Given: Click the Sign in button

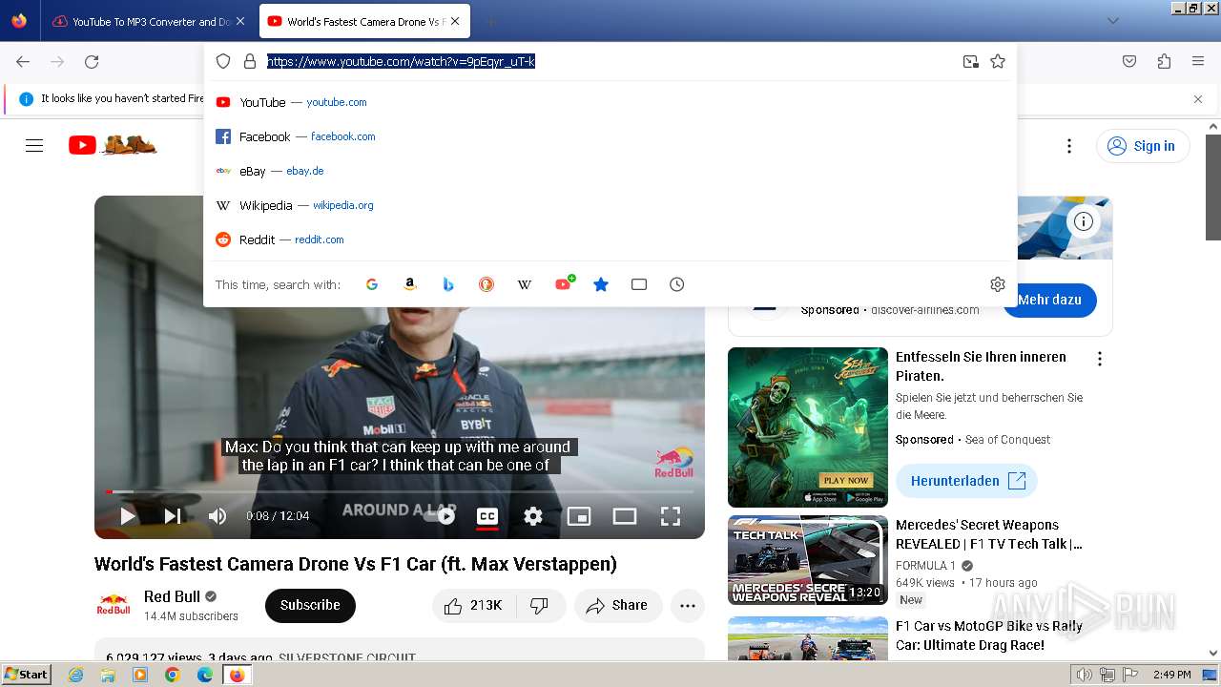Looking at the screenshot, I should (1143, 146).
